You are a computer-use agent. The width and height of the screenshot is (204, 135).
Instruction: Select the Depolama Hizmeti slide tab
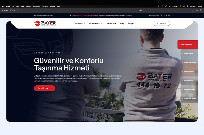point(189,90)
